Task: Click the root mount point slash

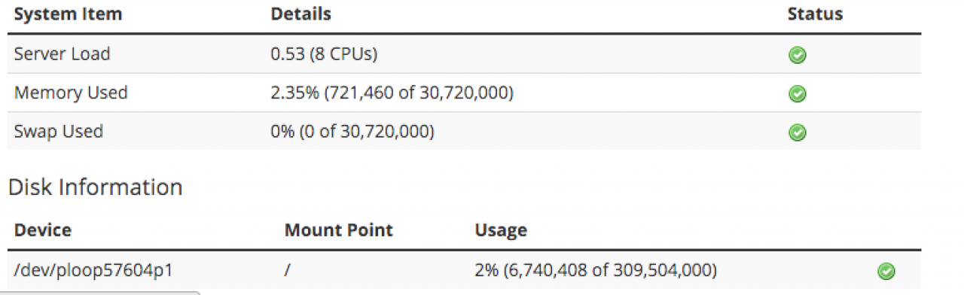Action: [288, 269]
